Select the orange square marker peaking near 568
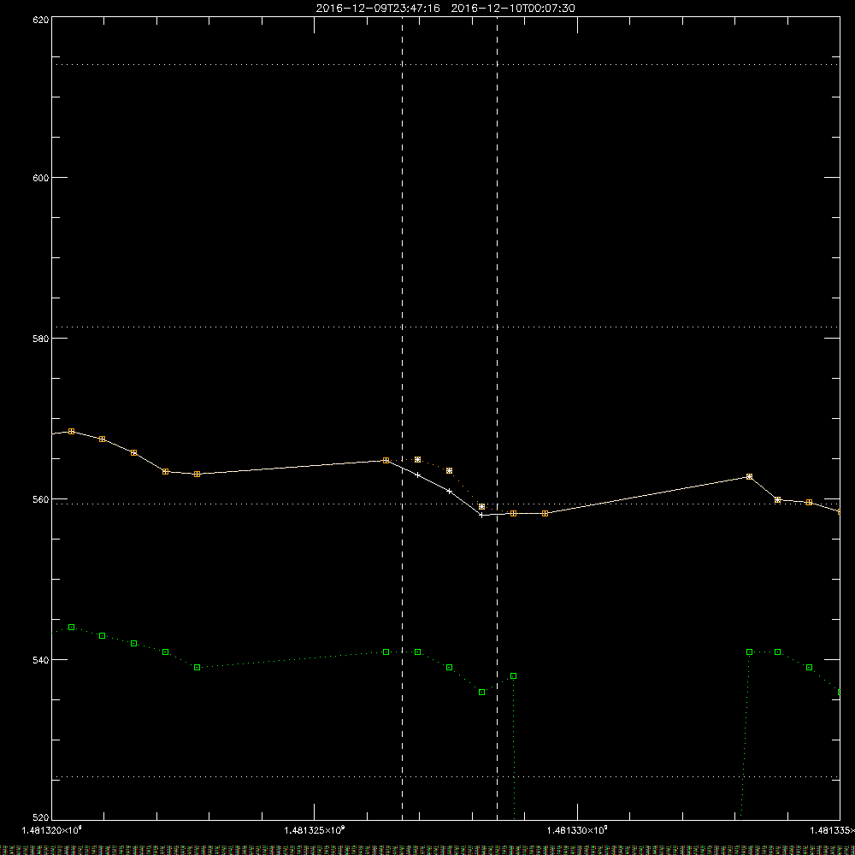This screenshot has width=855, height=855. tap(72, 431)
